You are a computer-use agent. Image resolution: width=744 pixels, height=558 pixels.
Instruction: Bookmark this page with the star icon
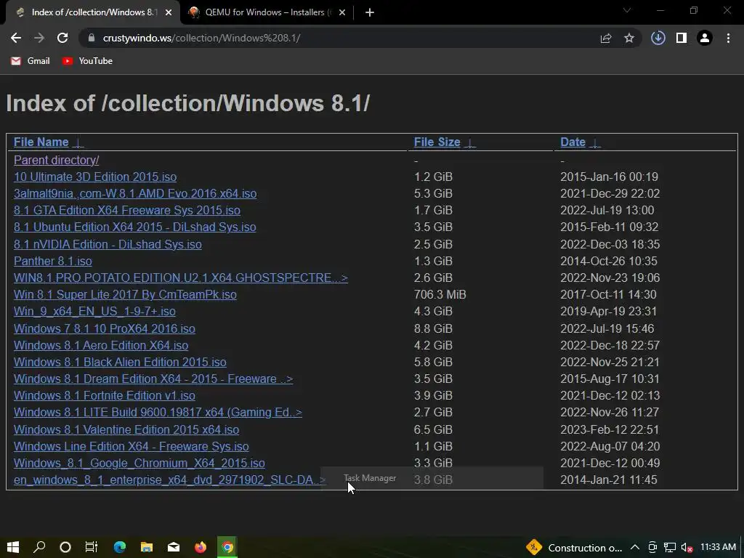(x=629, y=38)
